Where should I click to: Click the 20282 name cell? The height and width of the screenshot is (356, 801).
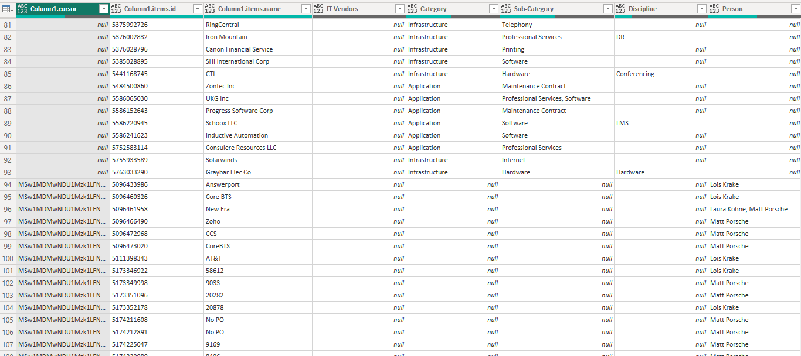258,295
